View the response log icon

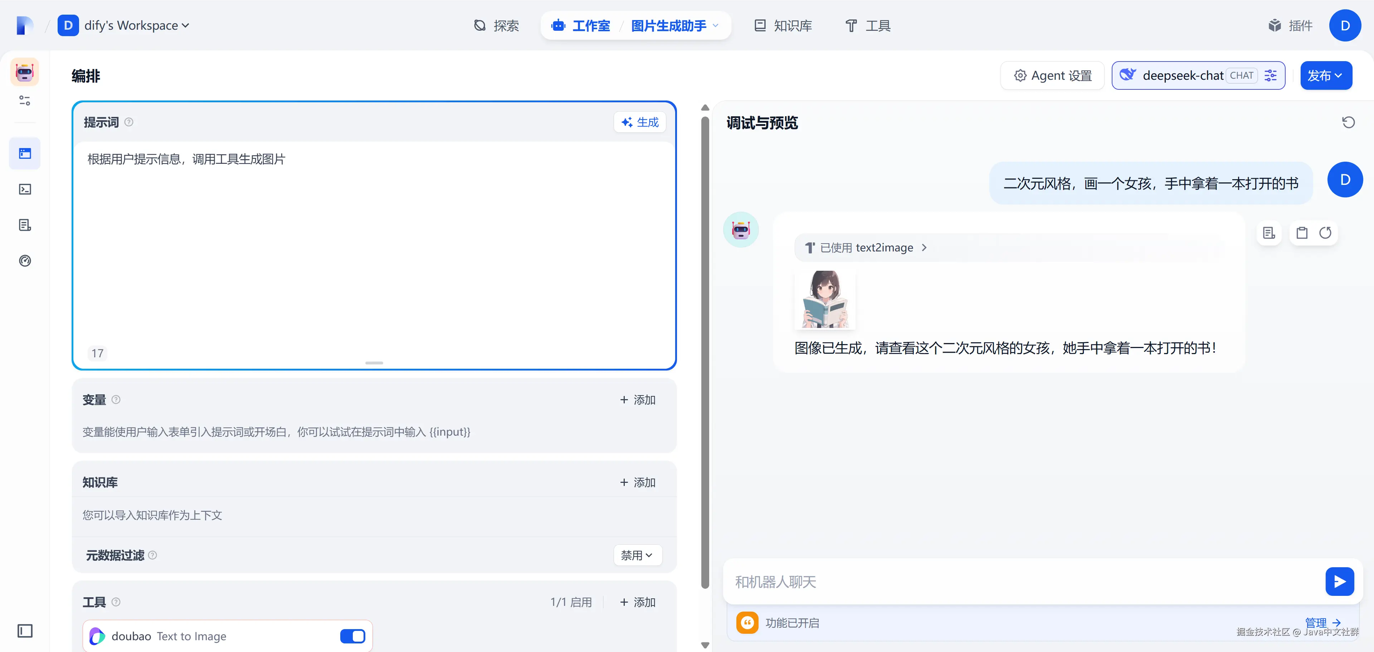point(1269,233)
